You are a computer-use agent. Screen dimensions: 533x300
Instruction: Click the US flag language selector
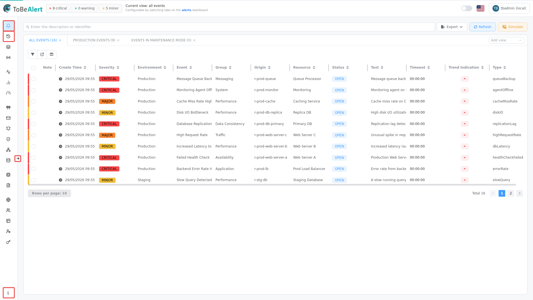click(x=481, y=8)
